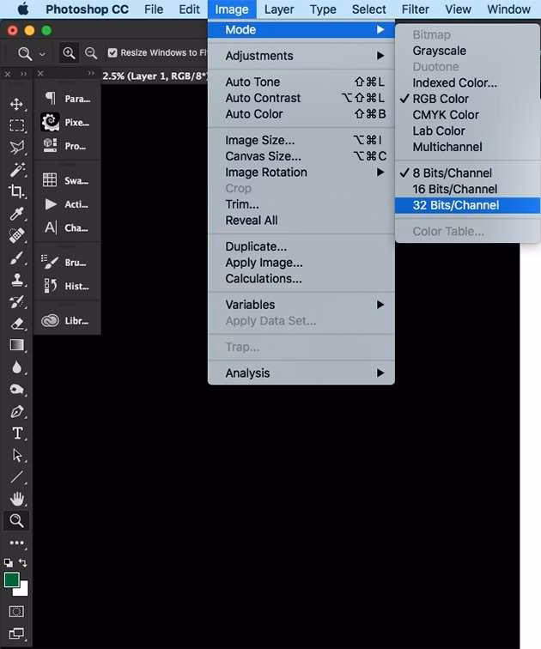The width and height of the screenshot is (541, 649).
Task: Open the Apple menu
Action: [22, 9]
